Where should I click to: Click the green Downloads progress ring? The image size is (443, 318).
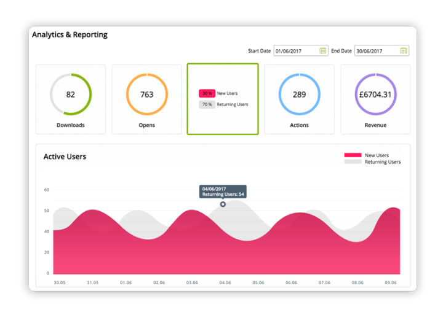[71, 94]
